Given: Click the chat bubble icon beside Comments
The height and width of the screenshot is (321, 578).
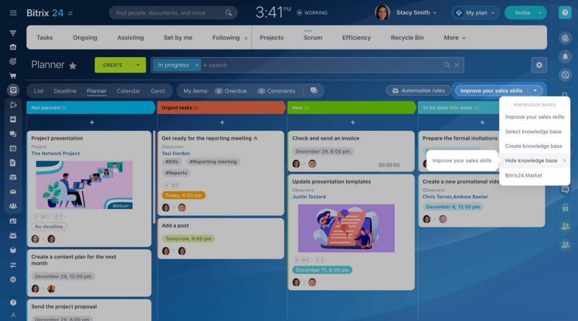Looking at the screenshot, I should coord(313,91).
